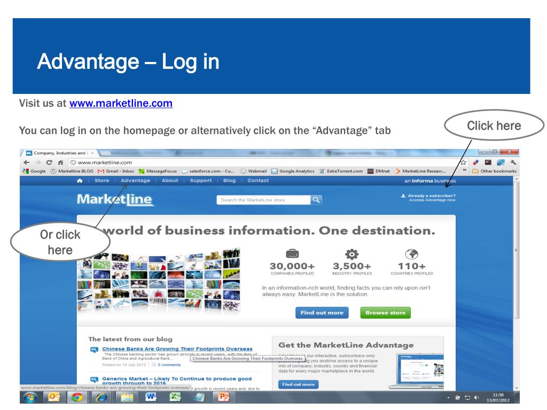Viewport: 547px width, 410px height.
Task: Open Marketline BLOG bookmark
Action: click(x=72, y=171)
